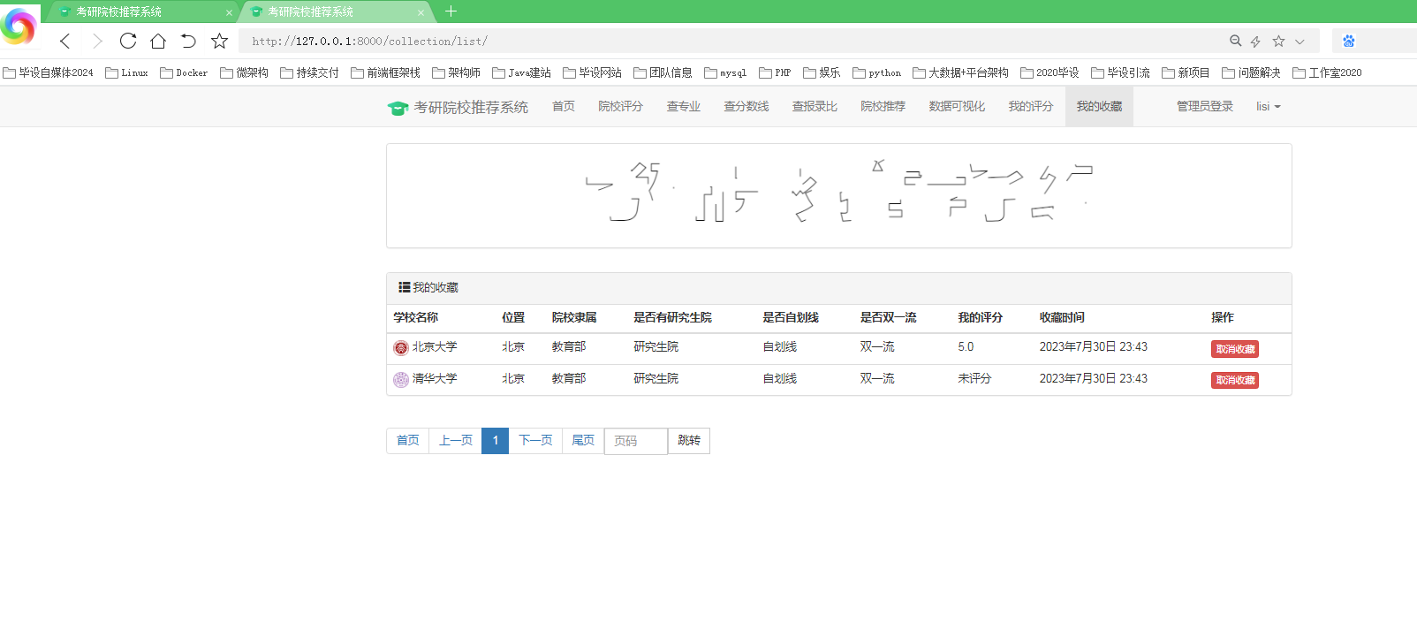
Task: Click the Baidu paw icon
Action: click(1349, 41)
